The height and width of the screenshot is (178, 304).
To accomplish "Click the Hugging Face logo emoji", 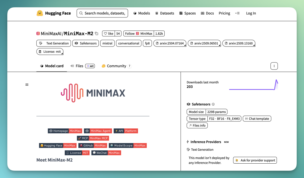I will pos(40,13).
